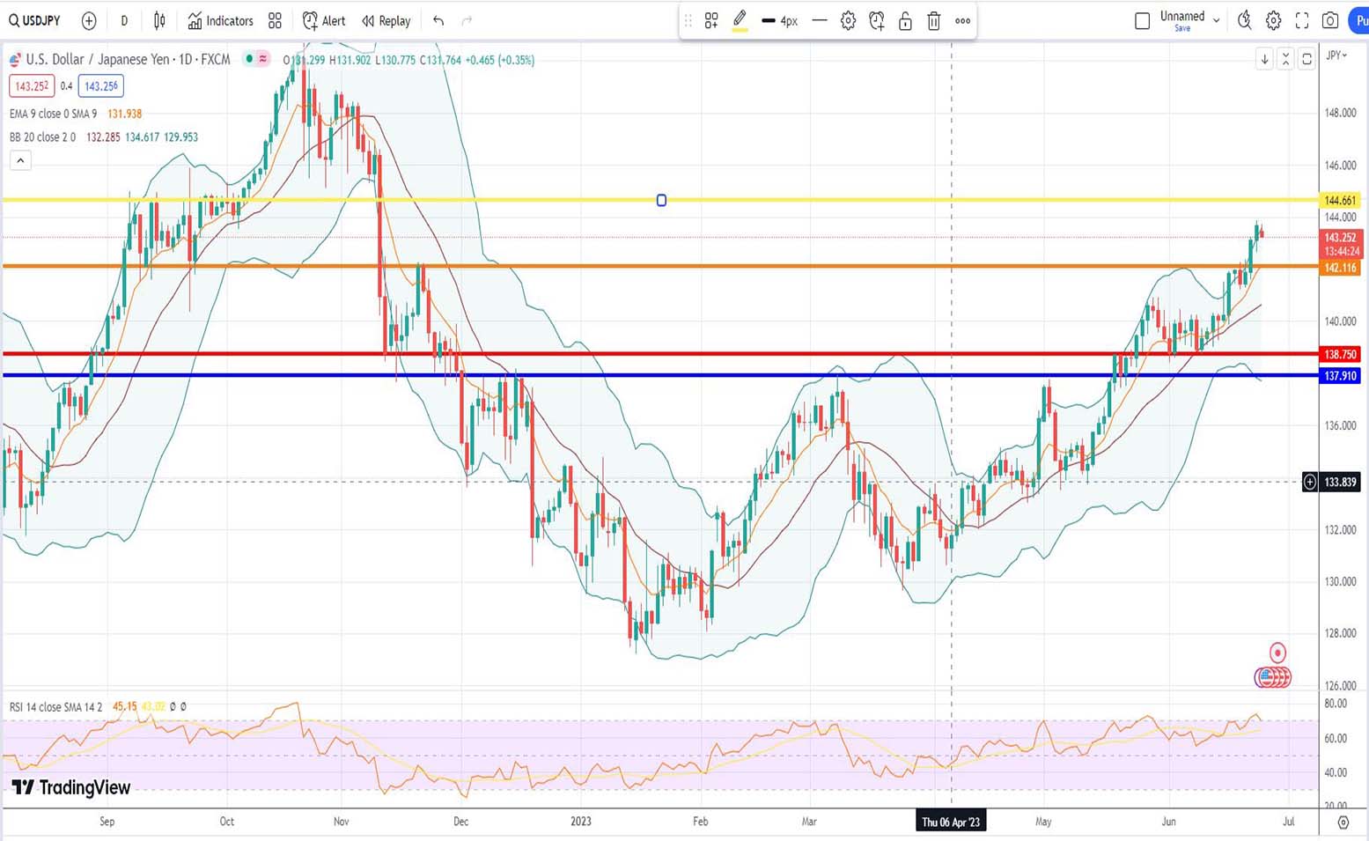The image size is (1369, 841).
Task: Open the JPY currency dropdown
Action: coord(1336,55)
